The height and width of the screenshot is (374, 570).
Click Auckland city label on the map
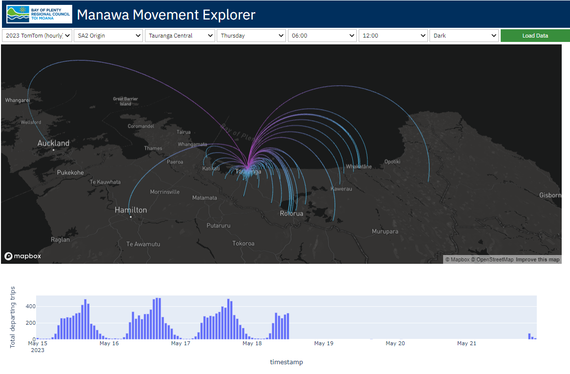tap(54, 143)
